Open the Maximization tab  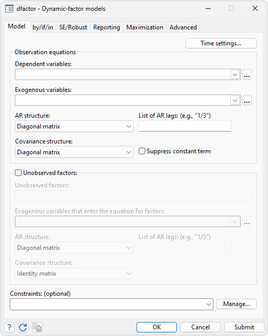click(145, 27)
